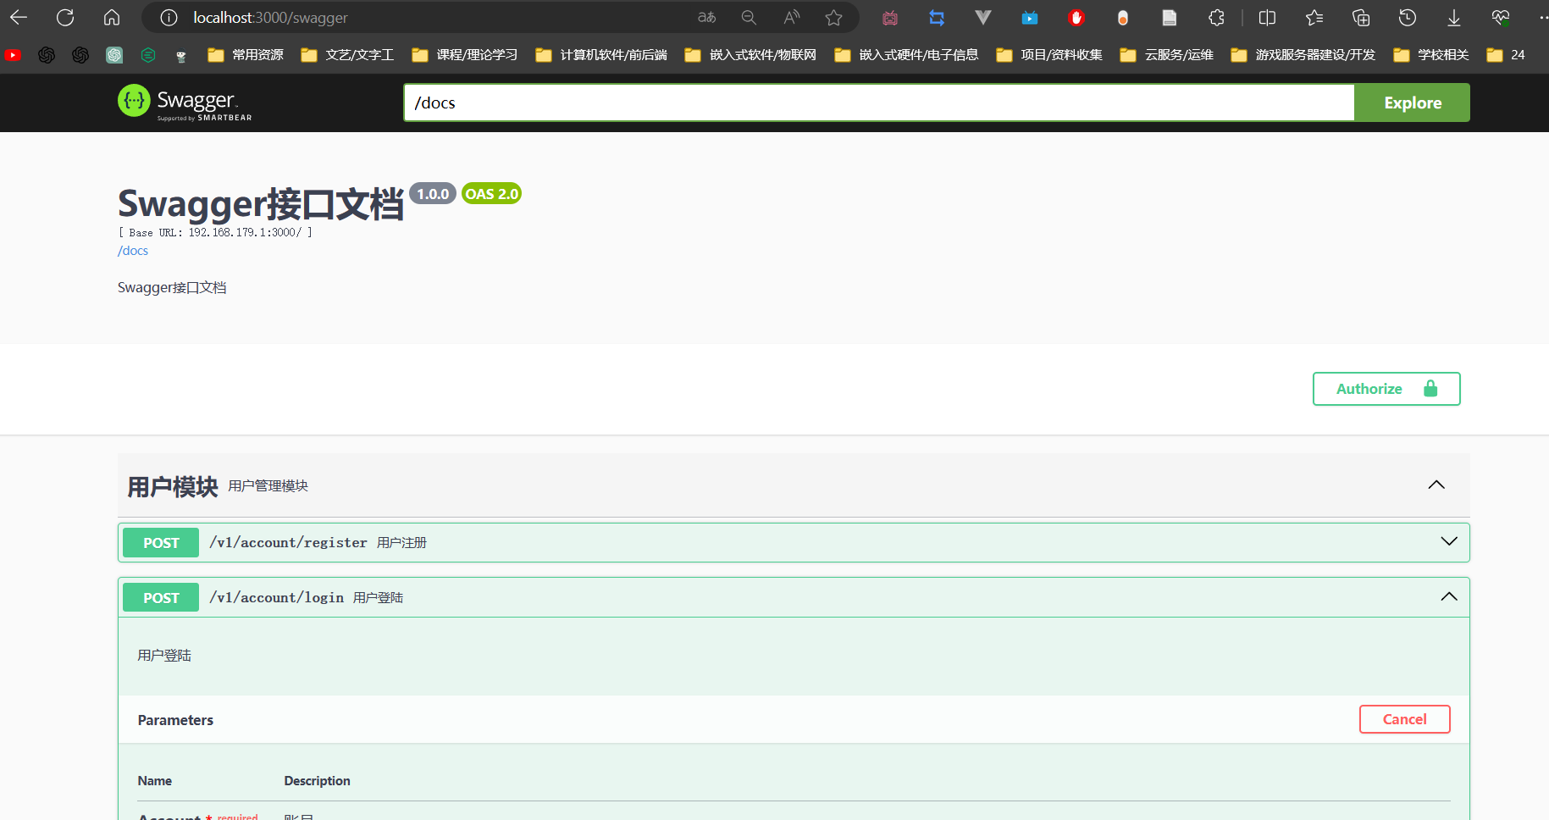Click the Swagger /docs URL input field
Image resolution: width=1549 pixels, height=820 pixels.
878,102
